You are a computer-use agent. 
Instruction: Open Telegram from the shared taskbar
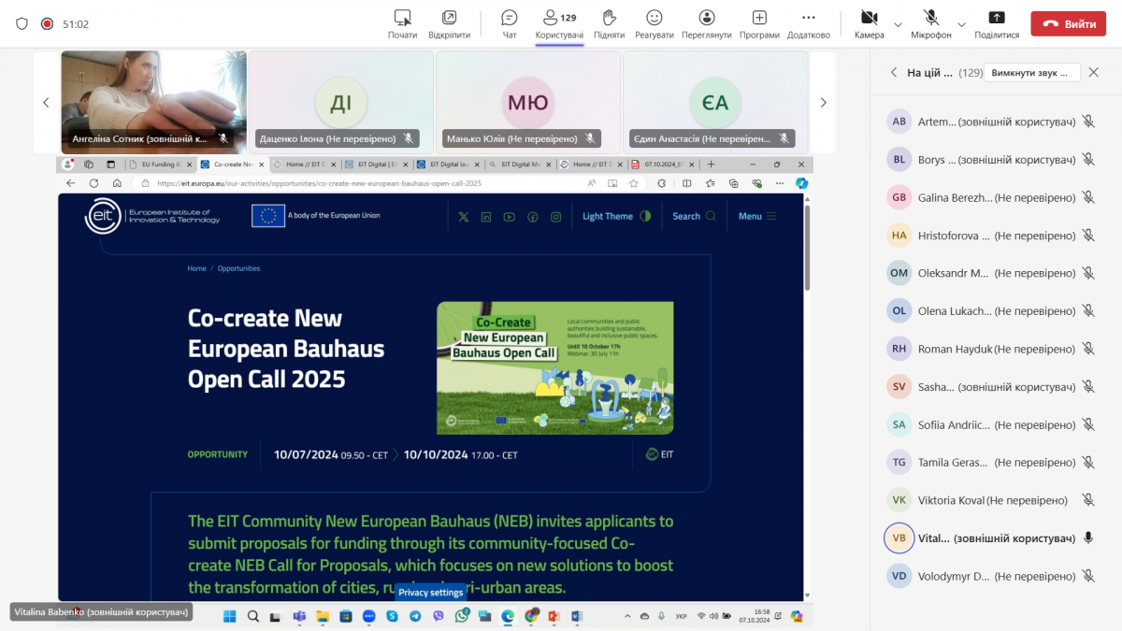pyautogui.click(x=415, y=616)
